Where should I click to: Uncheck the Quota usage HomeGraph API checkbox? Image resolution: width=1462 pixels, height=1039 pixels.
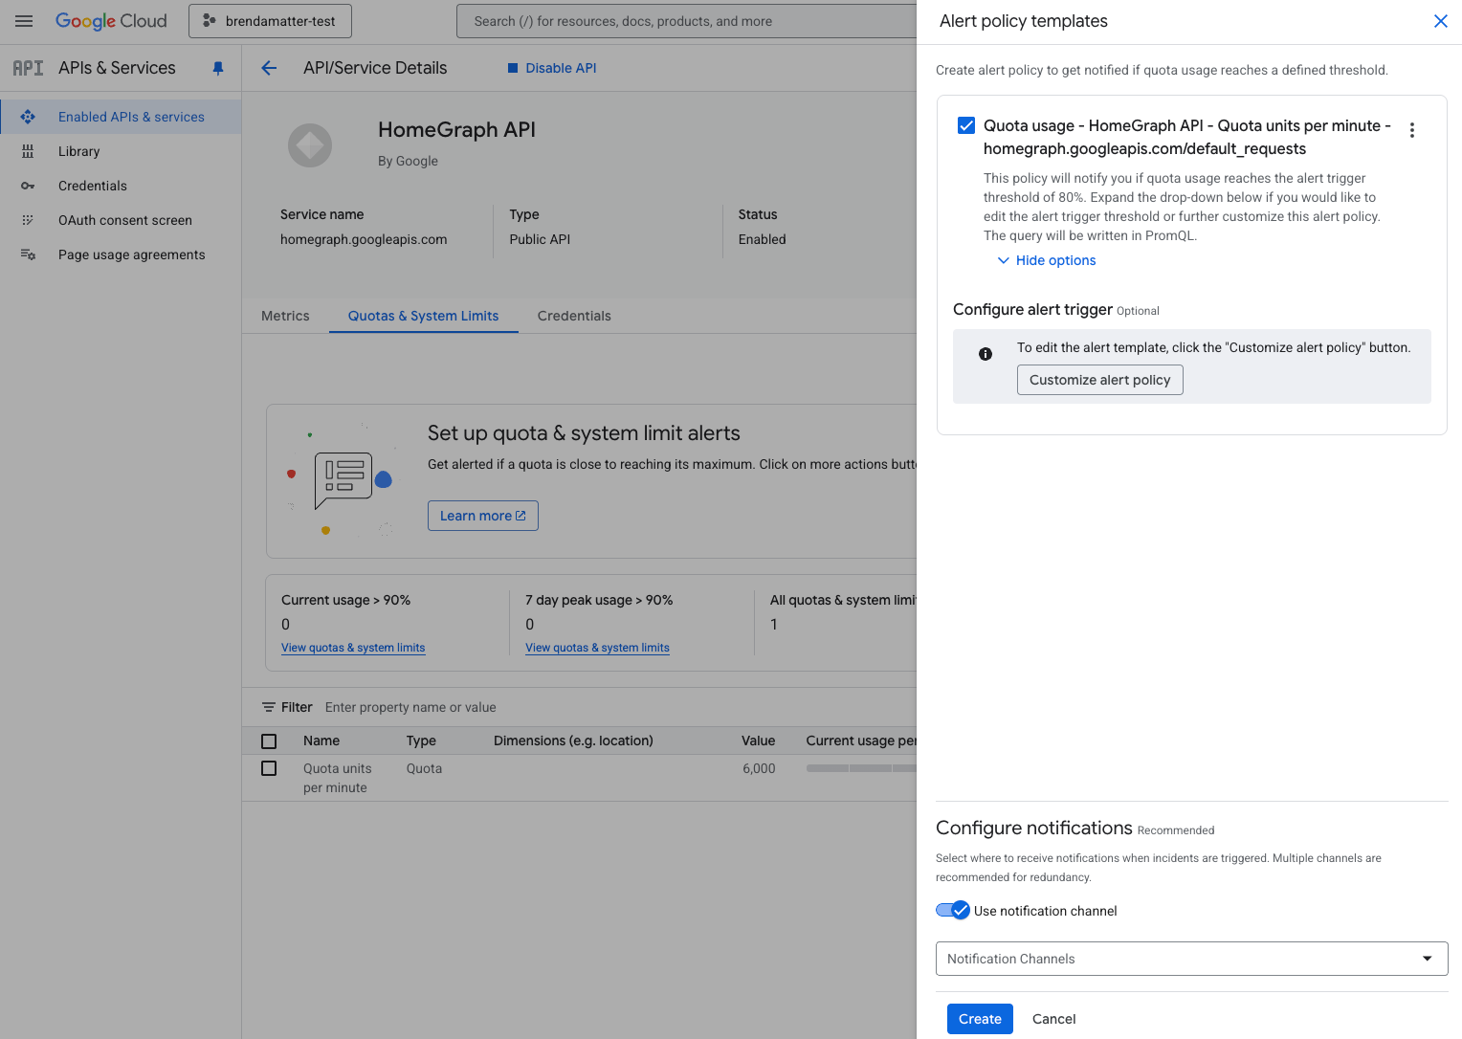[x=966, y=125]
